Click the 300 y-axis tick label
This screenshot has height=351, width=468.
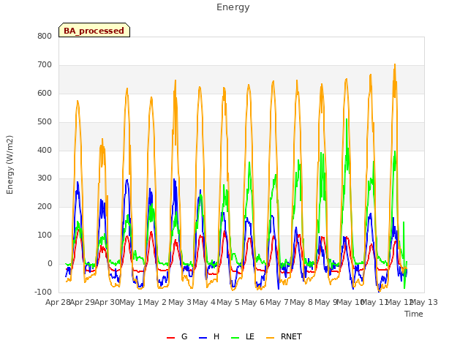click(45, 178)
